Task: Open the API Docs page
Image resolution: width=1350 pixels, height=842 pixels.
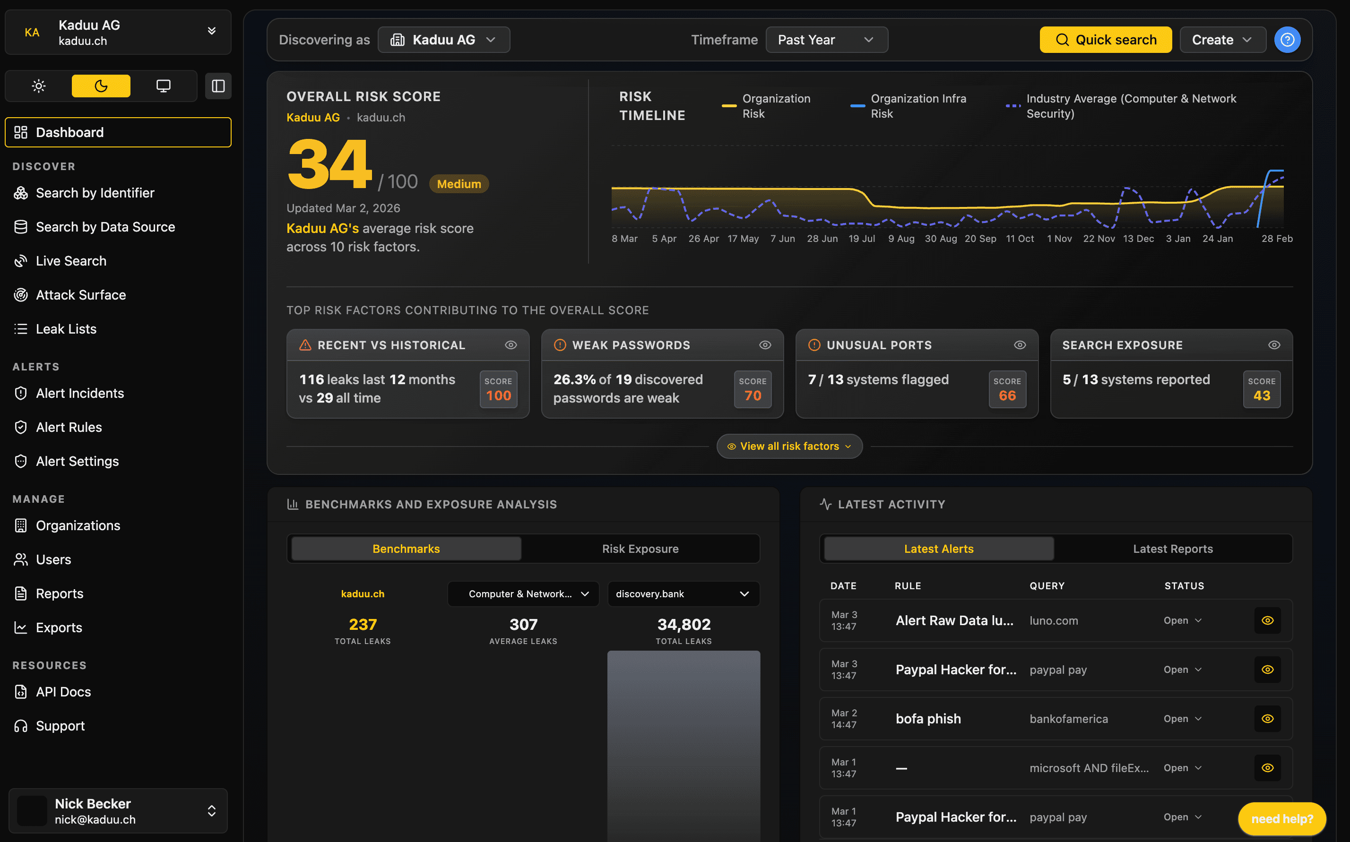Action: [x=63, y=692]
